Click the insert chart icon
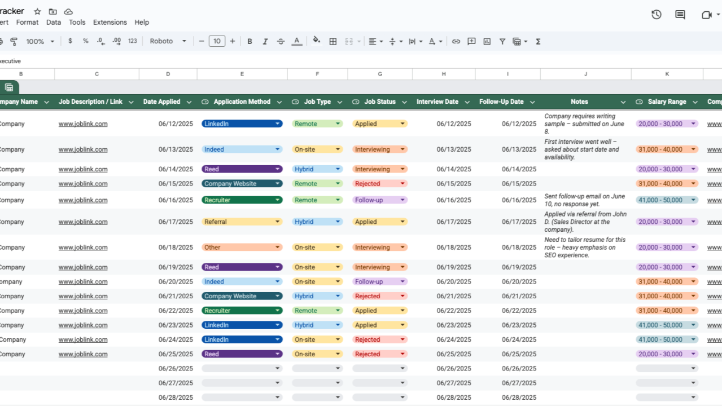 coord(487,41)
